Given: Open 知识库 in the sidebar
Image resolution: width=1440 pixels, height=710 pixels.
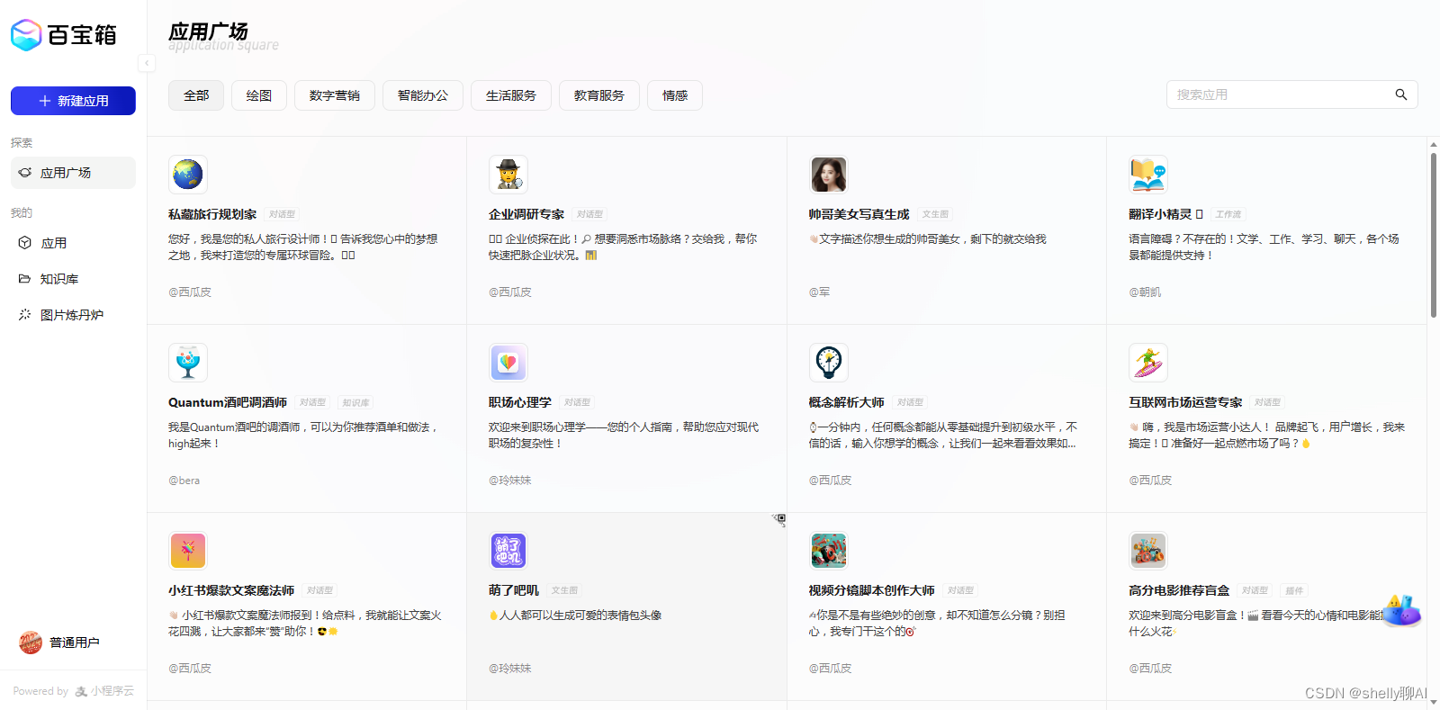Looking at the screenshot, I should click(x=73, y=279).
